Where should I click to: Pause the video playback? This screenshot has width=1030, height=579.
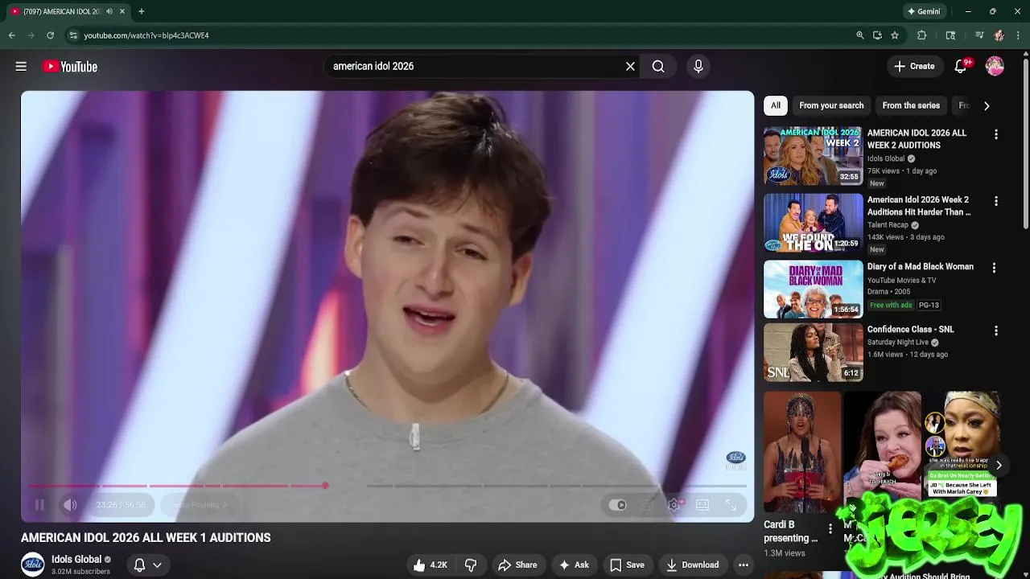tap(39, 505)
